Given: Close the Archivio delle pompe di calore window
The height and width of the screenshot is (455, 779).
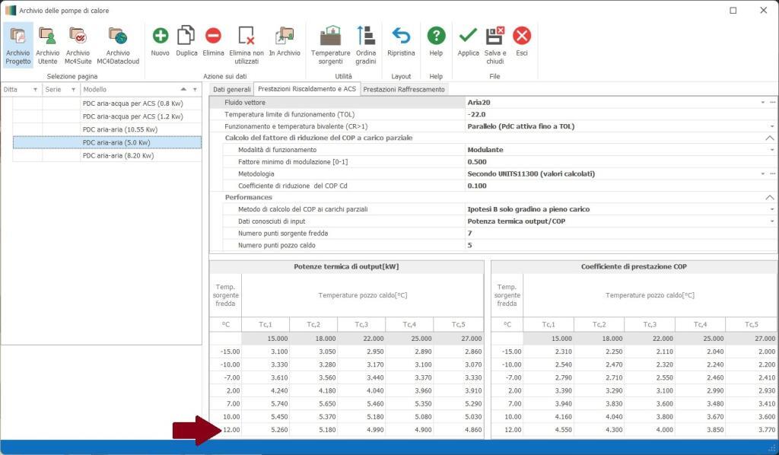Looking at the screenshot, I should pos(764,10).
